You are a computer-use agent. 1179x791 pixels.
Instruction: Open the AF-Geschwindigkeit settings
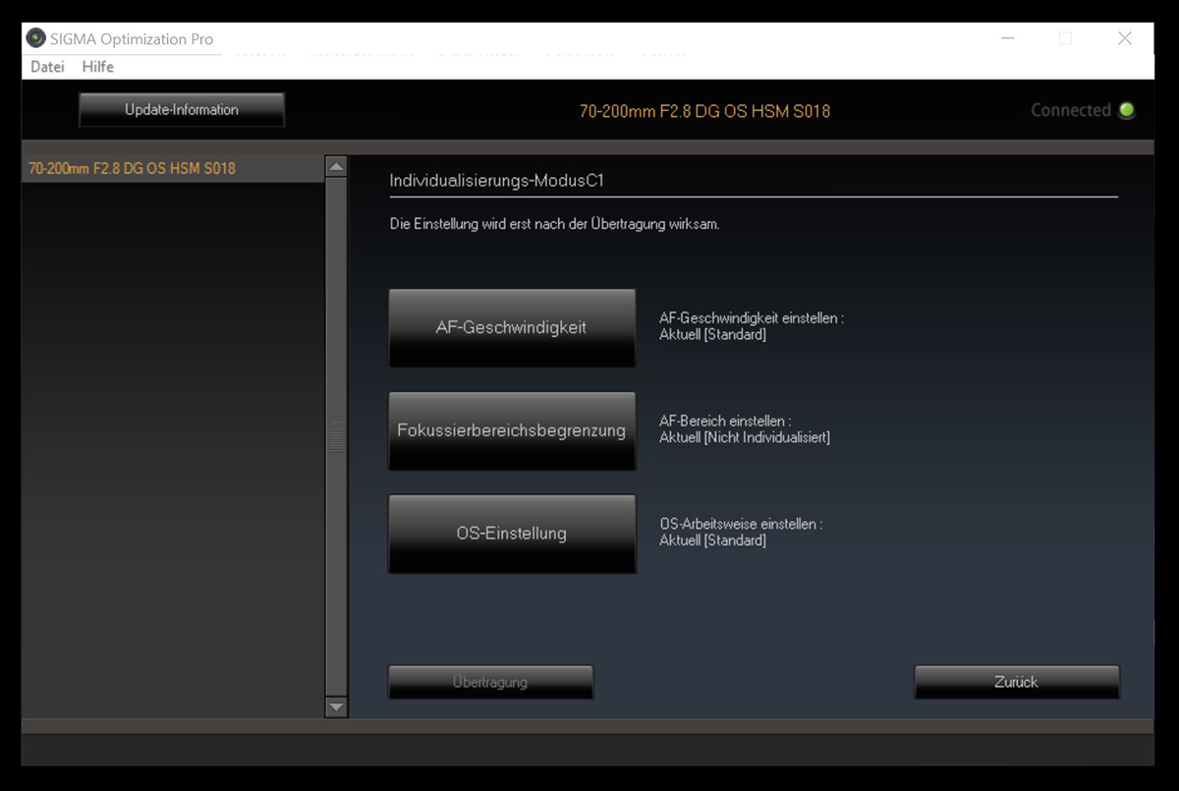[x=512, y=328]
